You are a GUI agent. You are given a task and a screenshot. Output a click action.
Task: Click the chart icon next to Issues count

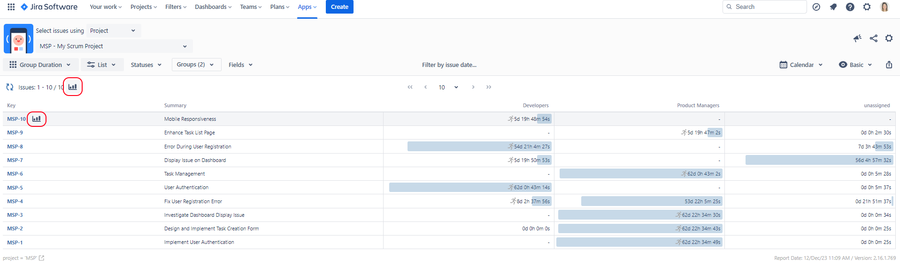pyautogui.click(x=73, y=87)
